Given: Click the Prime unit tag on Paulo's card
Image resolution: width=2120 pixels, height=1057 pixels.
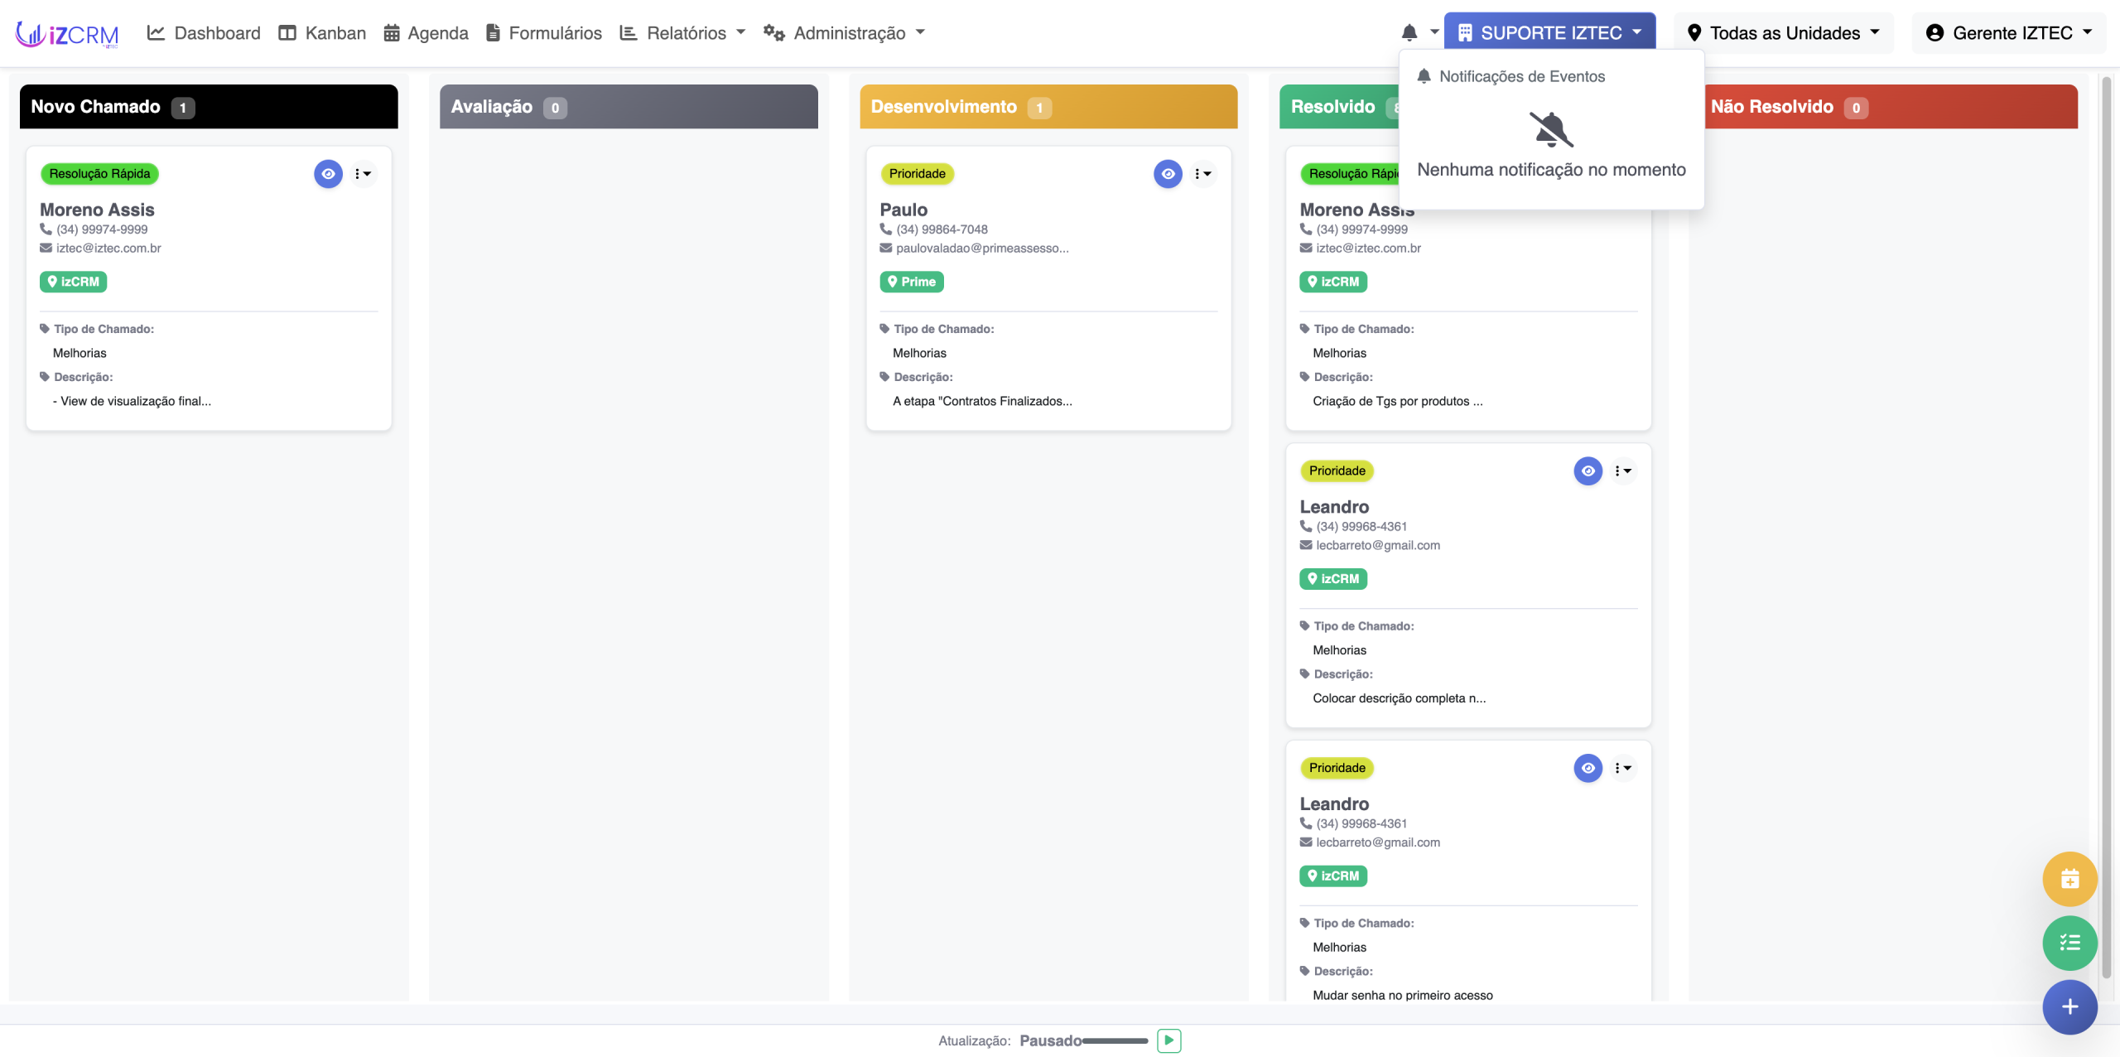Looking at the screenshot, I should 911,282.
